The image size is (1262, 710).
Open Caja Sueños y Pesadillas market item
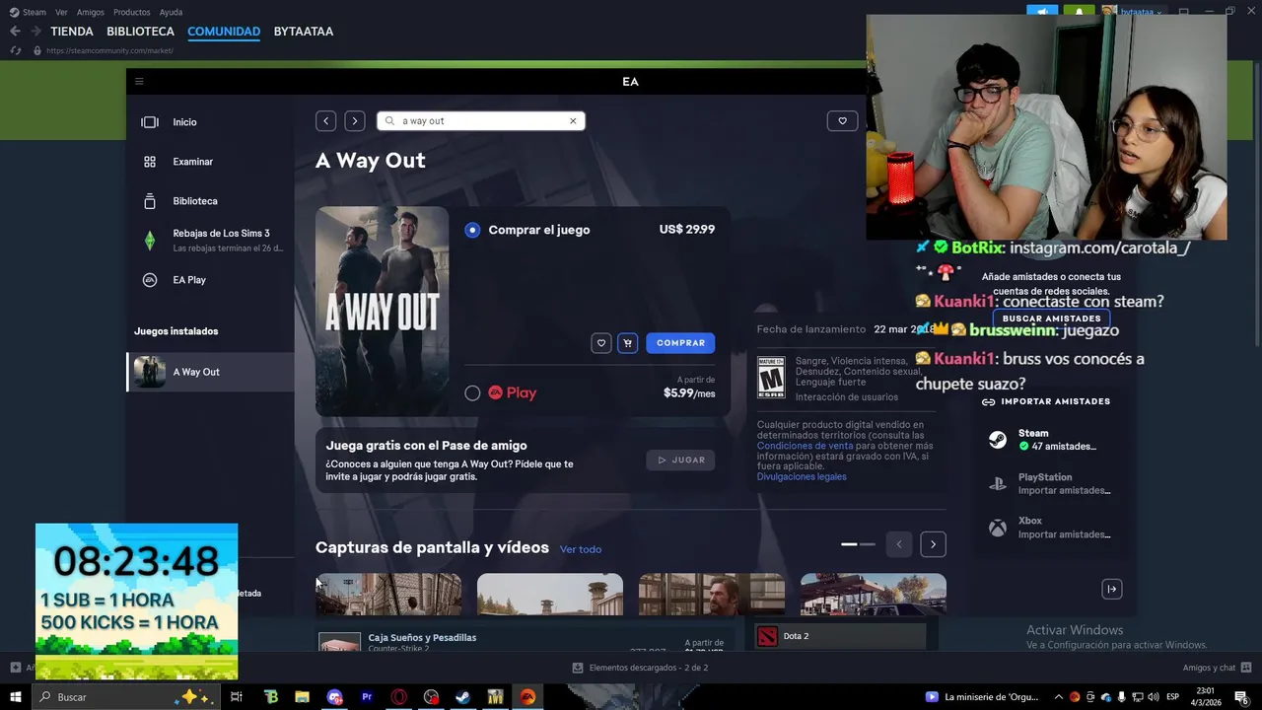pos(523,641)
